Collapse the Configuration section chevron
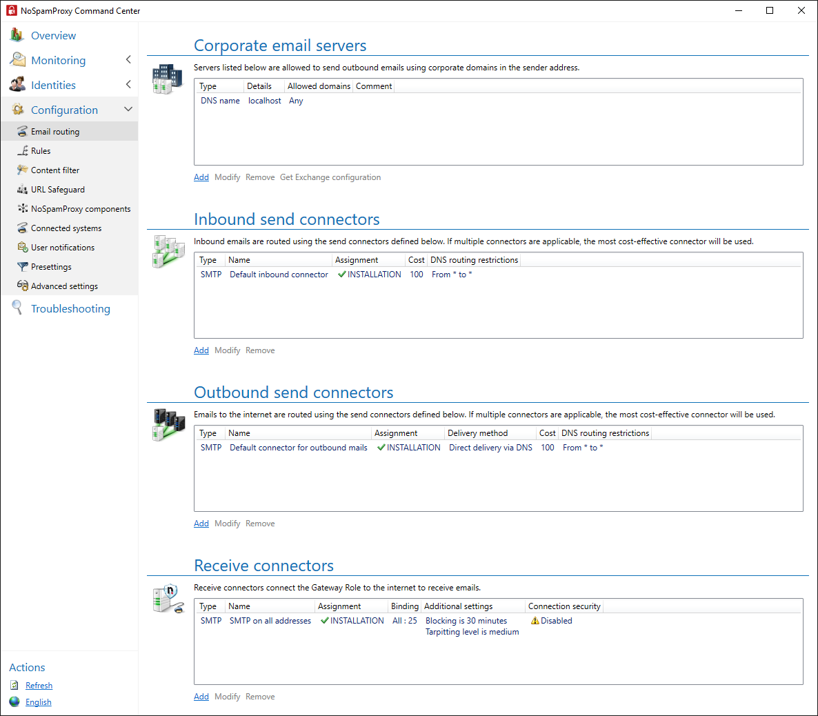The width and height of the screenshot is (818, 716). coord(128,109)
